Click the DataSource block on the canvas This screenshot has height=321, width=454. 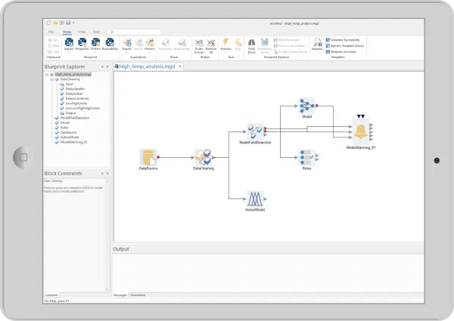(x=148, y=157)
